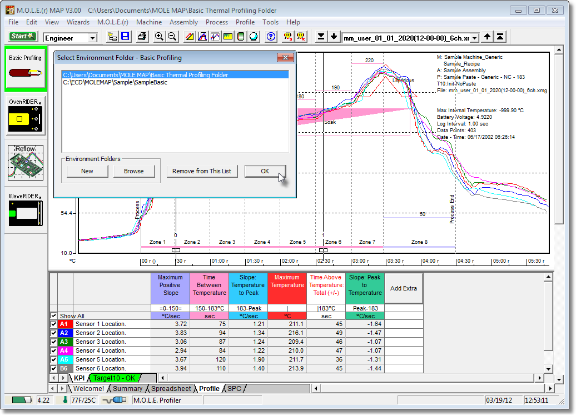Image resolution: width=576 pixels, height=416 pixels.
Task: Click the Add Extra column button
Action: click(x=403, y=288)
